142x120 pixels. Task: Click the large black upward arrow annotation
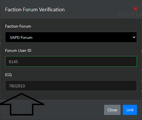pos(22,104)
